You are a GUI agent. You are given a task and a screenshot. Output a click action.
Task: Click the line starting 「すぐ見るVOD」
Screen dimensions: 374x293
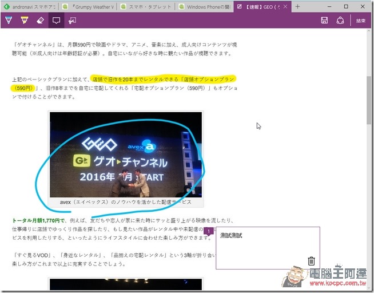click(114, 255)
